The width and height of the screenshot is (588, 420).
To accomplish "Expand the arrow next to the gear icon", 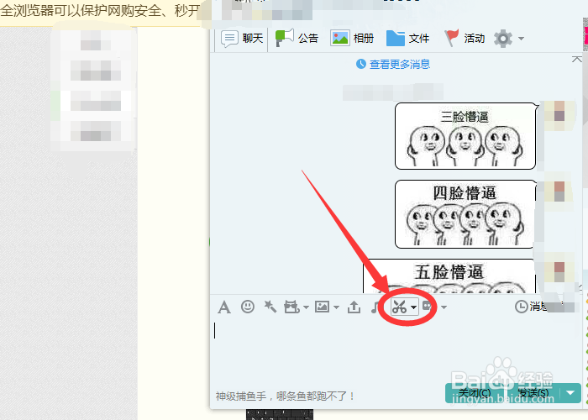I will coord(521,39).
